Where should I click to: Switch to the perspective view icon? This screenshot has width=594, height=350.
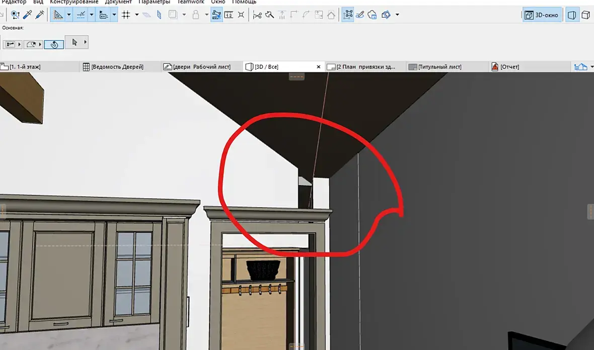(572, 15)
